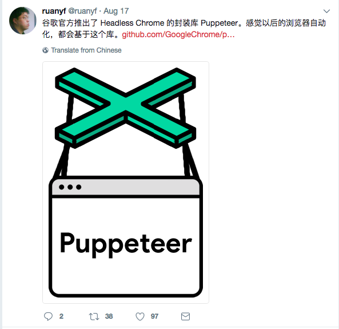Click the illustrated browser window gray title bar
This screenshot has height=329, width=339.
click(126, 187)
